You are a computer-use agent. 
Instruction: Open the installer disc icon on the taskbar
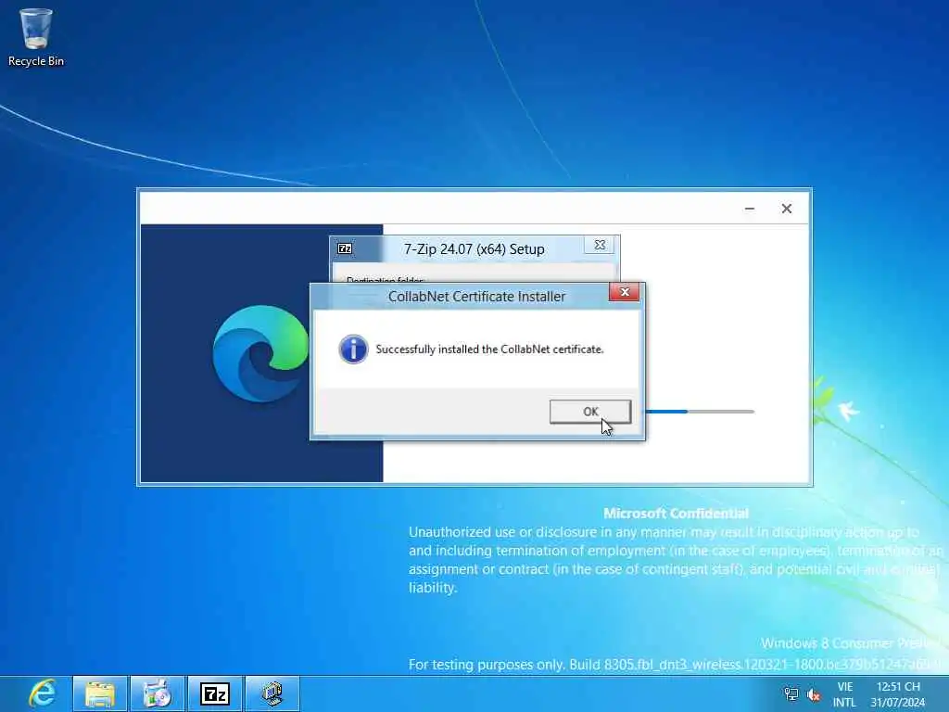[x=157, y=693]
